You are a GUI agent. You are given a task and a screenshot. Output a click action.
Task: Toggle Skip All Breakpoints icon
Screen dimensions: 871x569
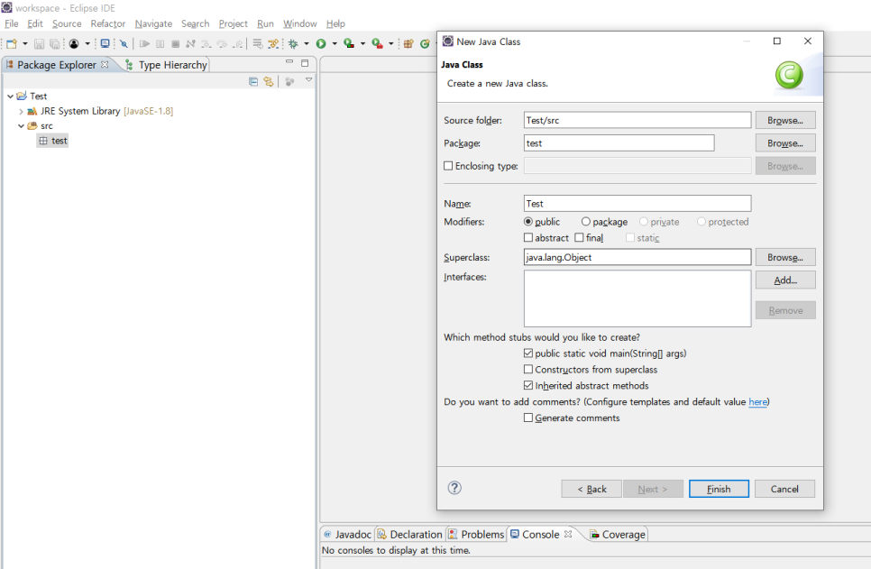click(x=124, y=44)
